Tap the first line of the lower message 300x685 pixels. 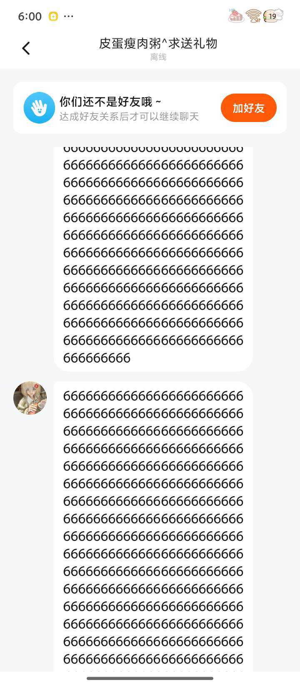(153, 396)
